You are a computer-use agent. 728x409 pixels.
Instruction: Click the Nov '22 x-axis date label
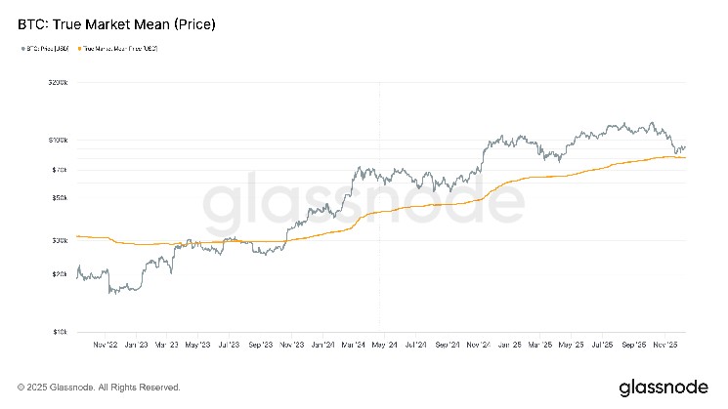click(106, 345)
